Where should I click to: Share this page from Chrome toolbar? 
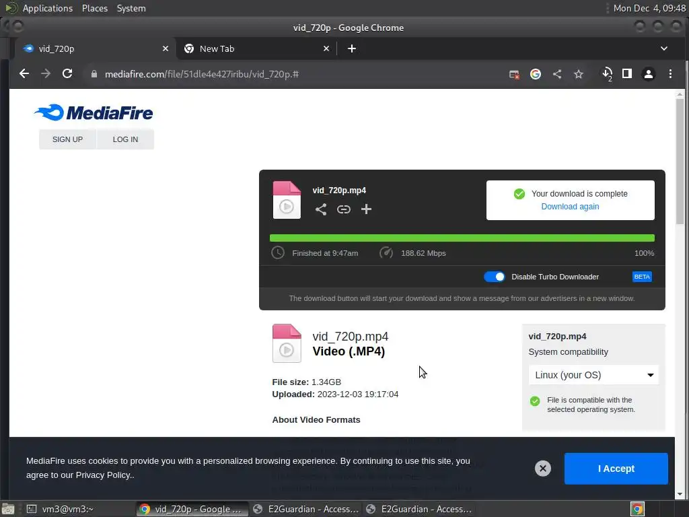click(x=556, y=74)
